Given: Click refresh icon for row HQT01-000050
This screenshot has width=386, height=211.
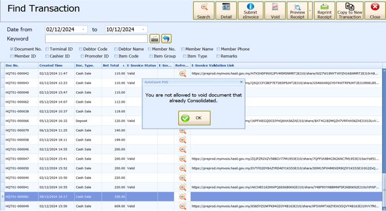Looking at the screenshot, I should [x=182, y=169].
